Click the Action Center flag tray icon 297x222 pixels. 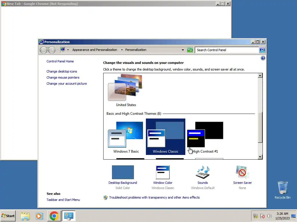point(262,216)
